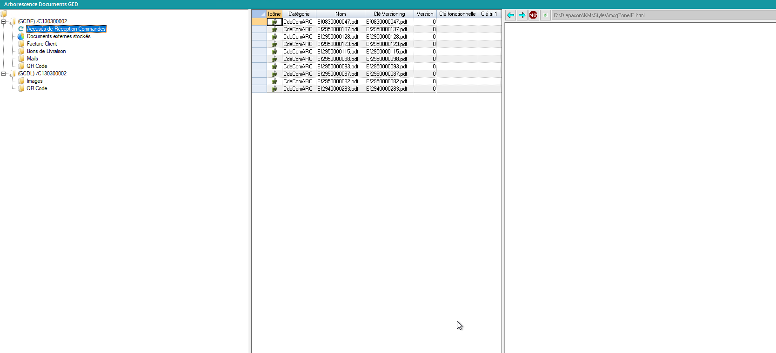Select the Mails folder in tree
Viewport: 776px width, 353px height.
pyautogui.click(x=32, y=59)
